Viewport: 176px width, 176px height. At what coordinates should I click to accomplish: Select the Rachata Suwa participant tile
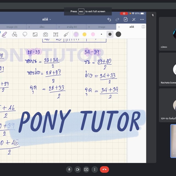pos(167,70)
